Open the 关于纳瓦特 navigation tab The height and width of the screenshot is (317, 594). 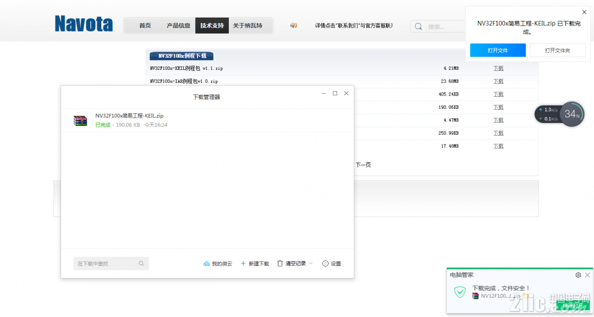coord(248,25)
